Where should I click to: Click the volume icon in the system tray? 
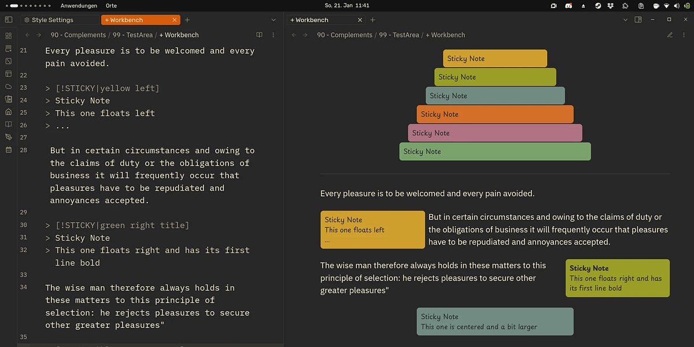[677, 5]
